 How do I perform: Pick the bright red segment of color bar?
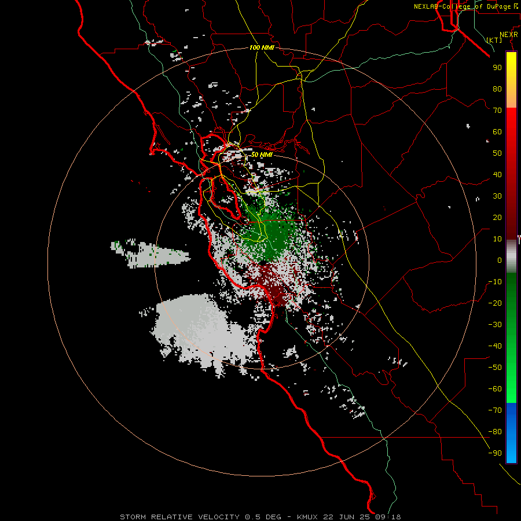[511, 133]
